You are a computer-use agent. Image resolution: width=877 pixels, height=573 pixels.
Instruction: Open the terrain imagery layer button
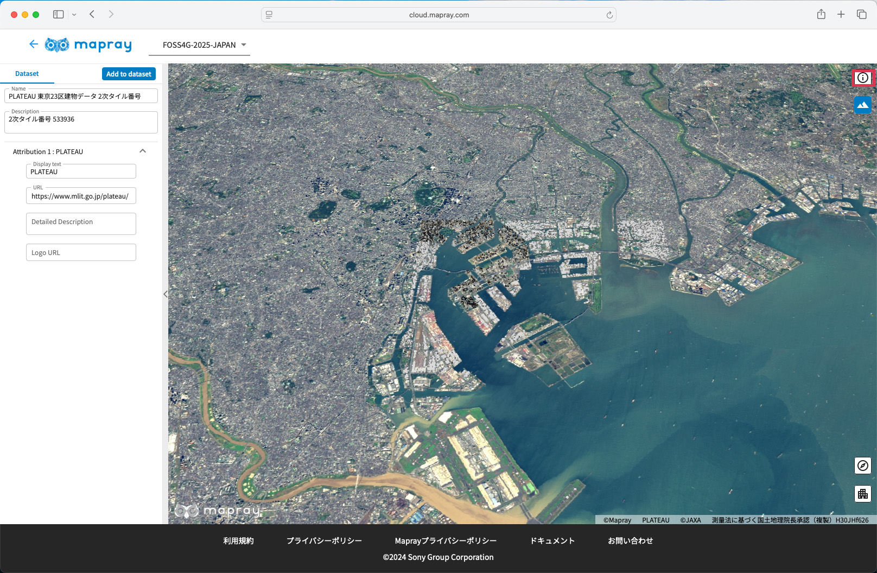pos(862,105)
